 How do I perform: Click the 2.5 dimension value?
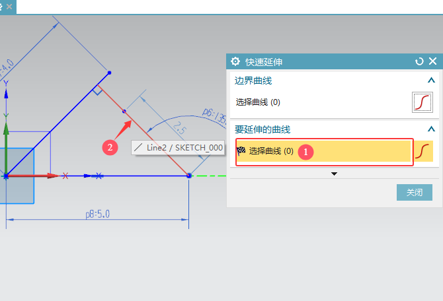point(180,128)
